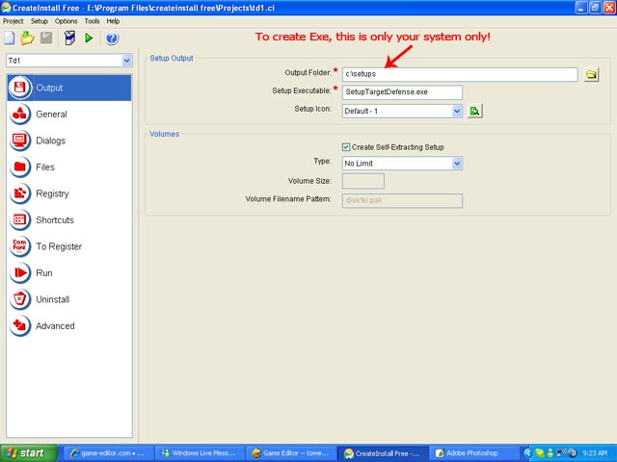Open the Setup Icon Default - 1 dropdown
617x462 pixels.
pos(456,112)
